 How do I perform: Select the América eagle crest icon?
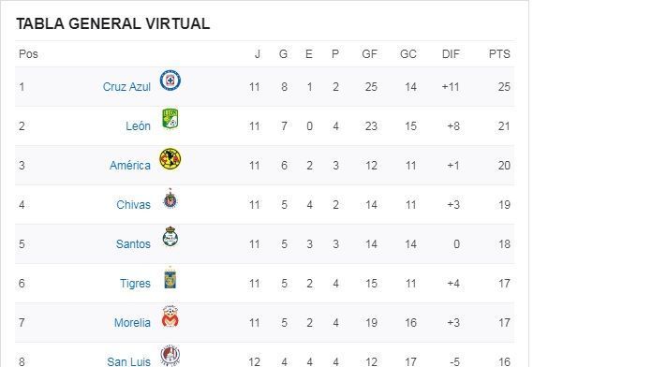point(170,159)
